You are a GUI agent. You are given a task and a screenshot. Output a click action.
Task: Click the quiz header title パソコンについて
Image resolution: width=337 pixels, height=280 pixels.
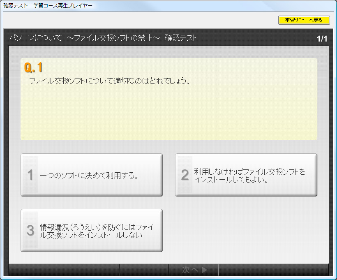point(35,37)
